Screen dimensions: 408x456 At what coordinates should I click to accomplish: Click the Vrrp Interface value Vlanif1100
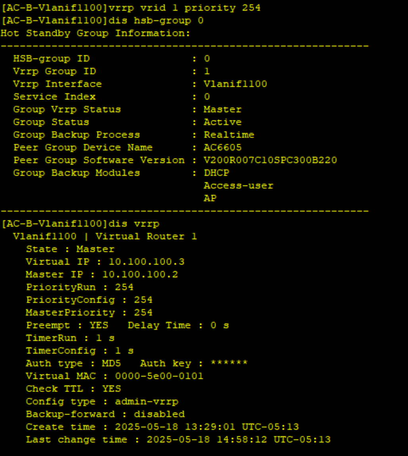point(235,84)
